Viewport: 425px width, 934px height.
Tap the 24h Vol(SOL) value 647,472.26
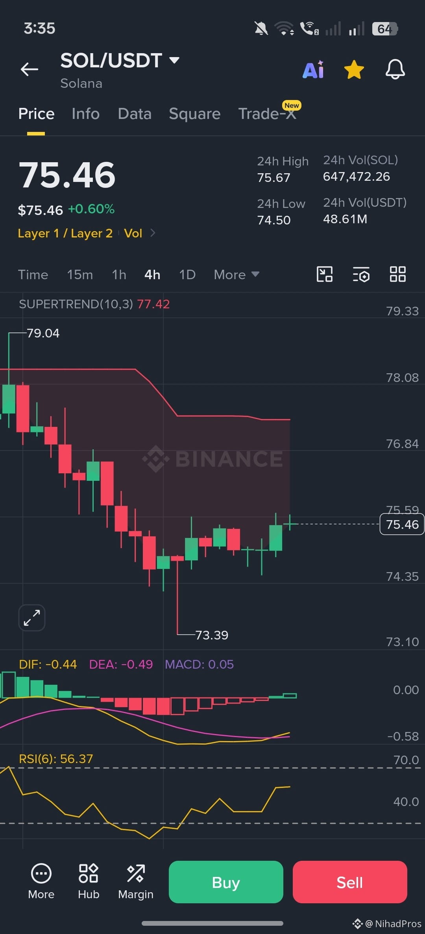357,176
